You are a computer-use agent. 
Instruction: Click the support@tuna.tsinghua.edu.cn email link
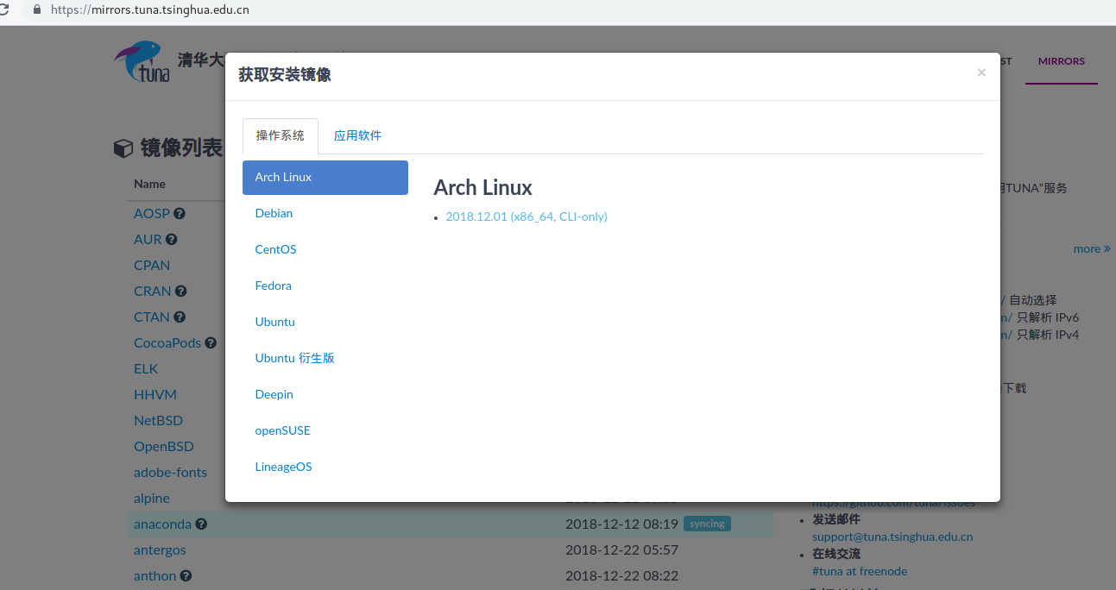[x=892, y=537]
